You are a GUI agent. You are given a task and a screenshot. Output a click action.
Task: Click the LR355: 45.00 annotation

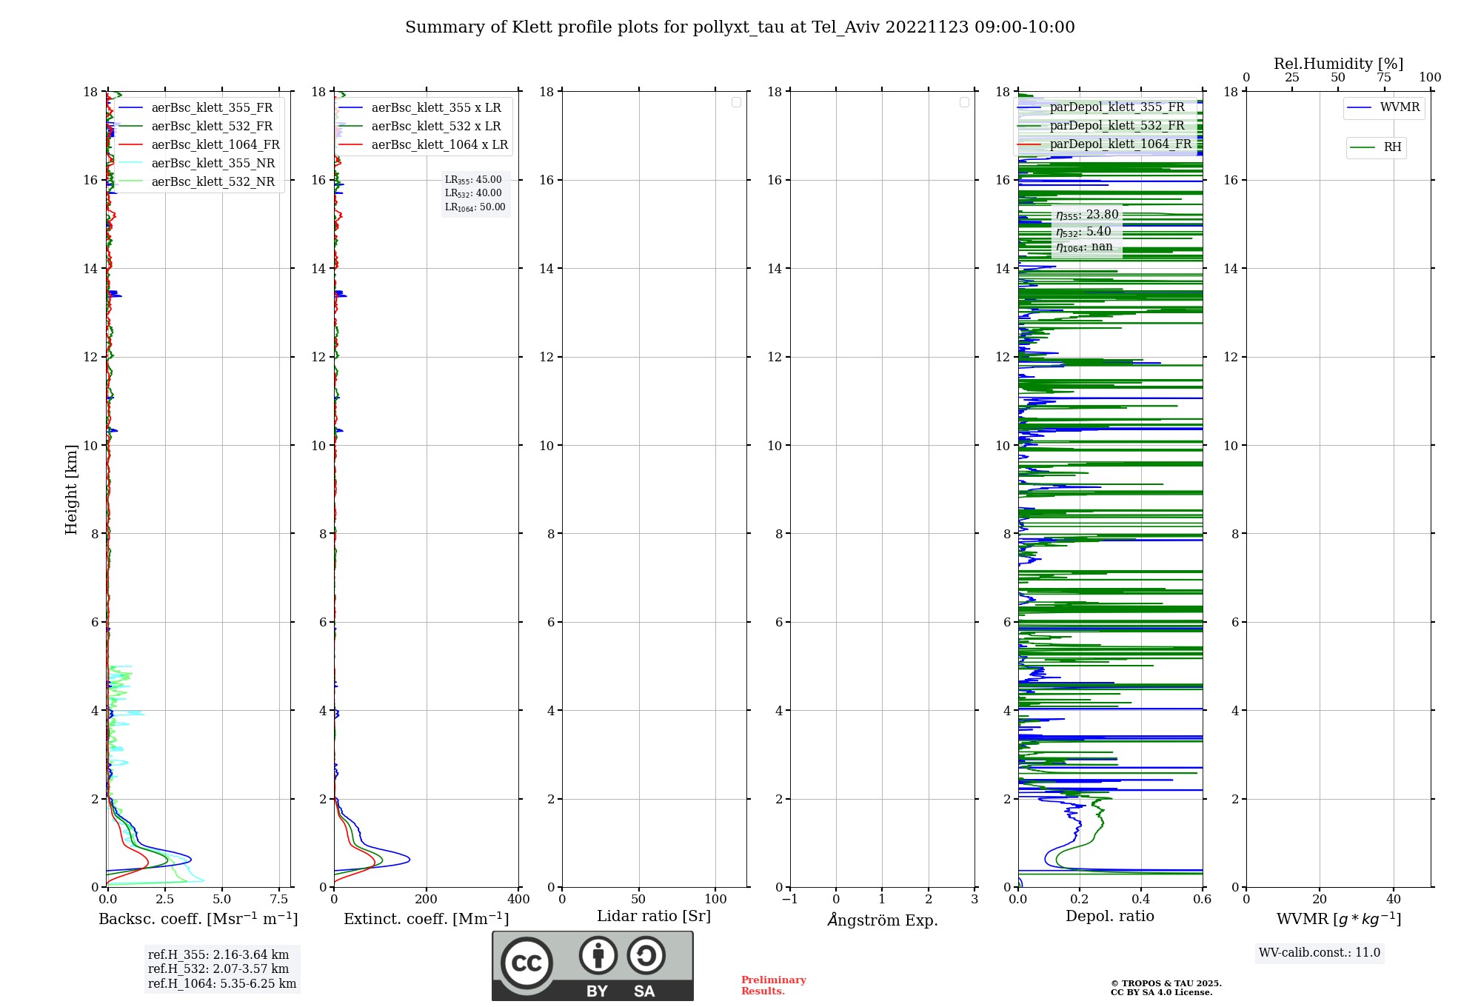pos(473,180)
